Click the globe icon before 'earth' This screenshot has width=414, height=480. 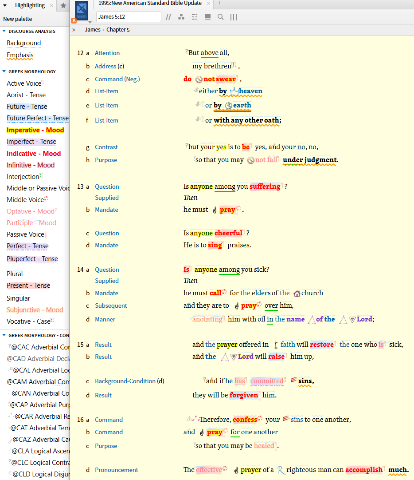click(229, 106)
